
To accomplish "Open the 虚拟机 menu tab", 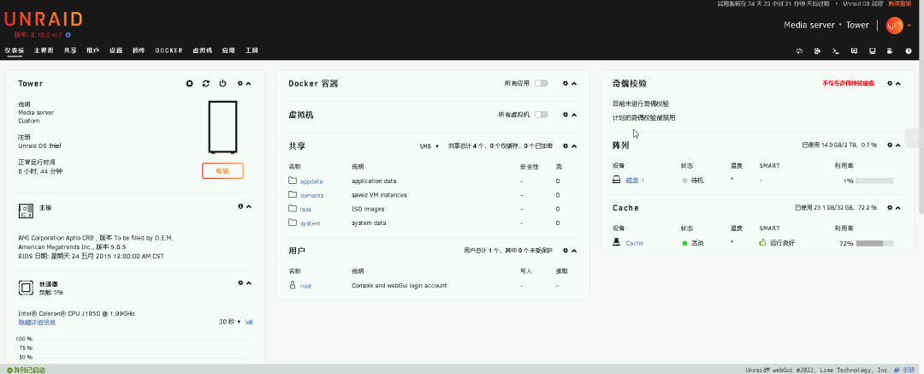I will tap(202, 50).
